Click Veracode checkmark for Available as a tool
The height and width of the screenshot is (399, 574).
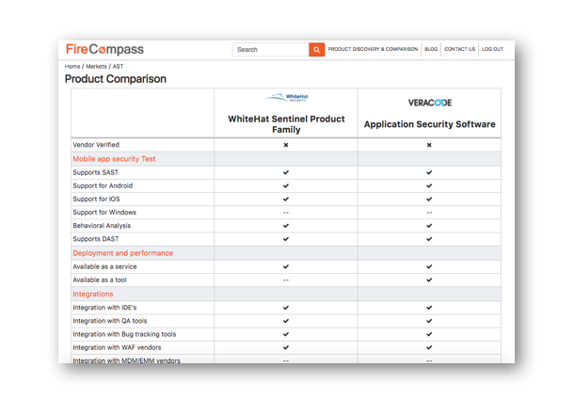point(429,280)
